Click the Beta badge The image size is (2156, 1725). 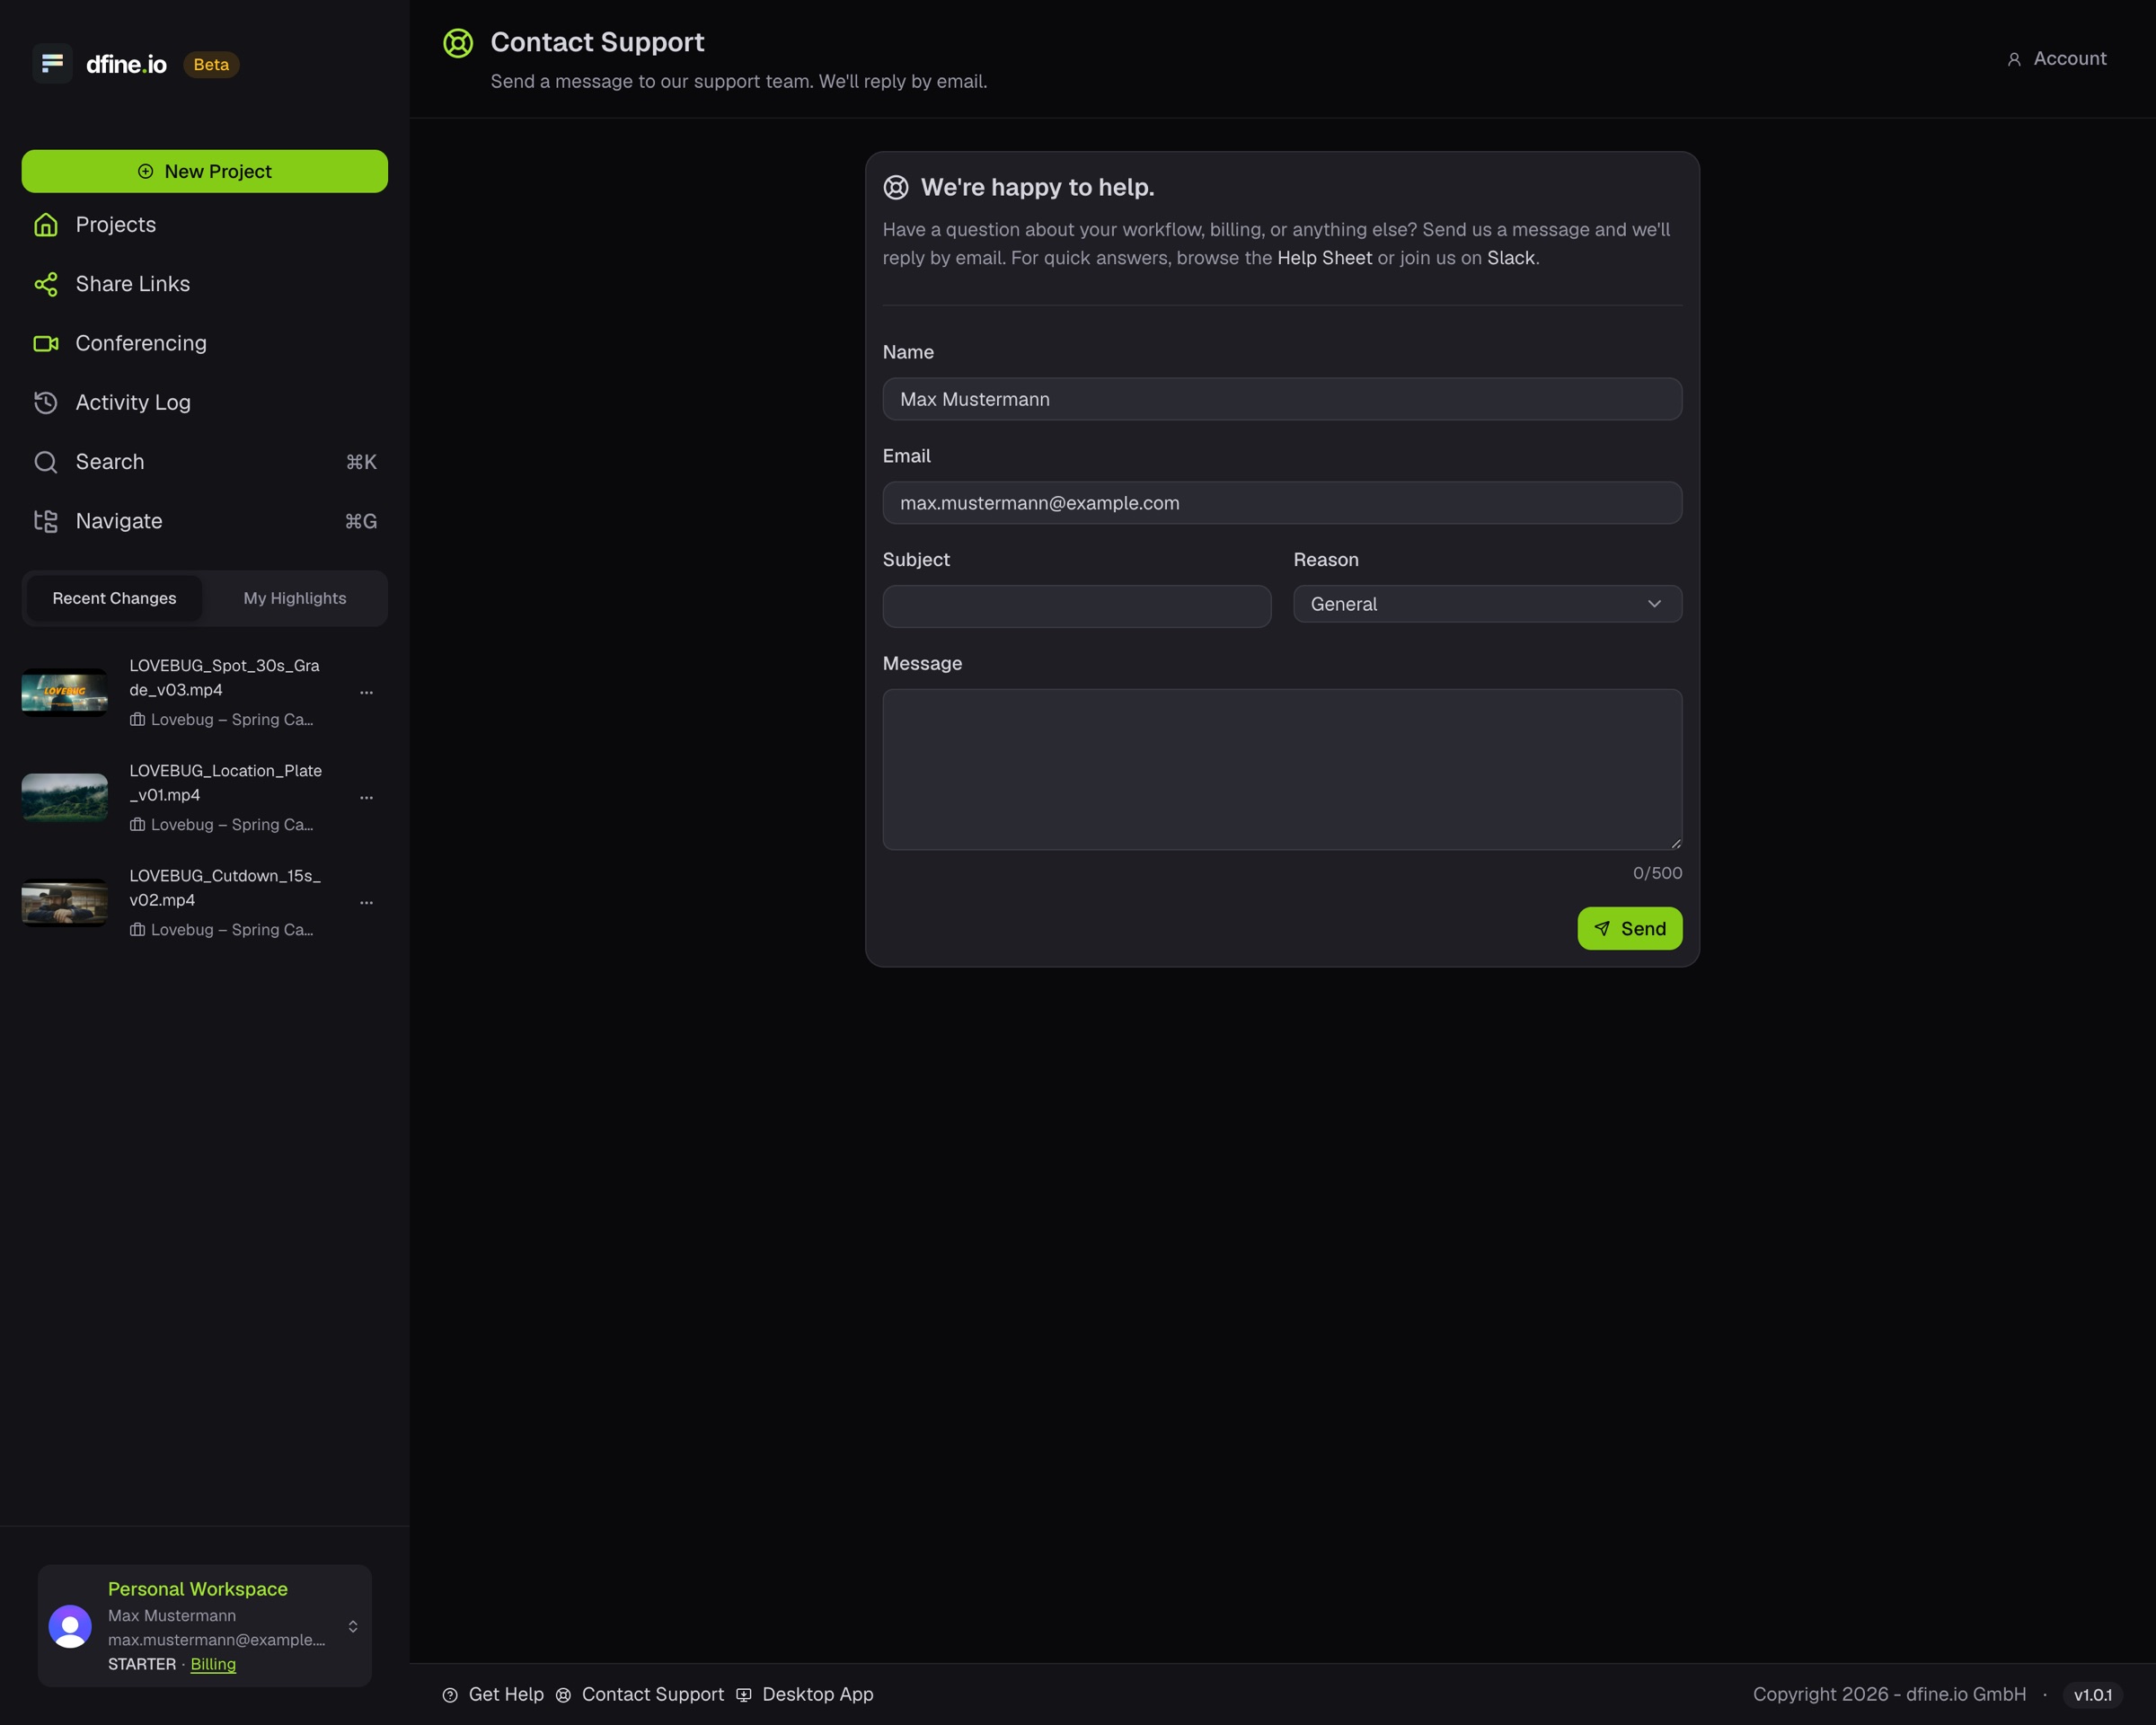pos(211,64)
